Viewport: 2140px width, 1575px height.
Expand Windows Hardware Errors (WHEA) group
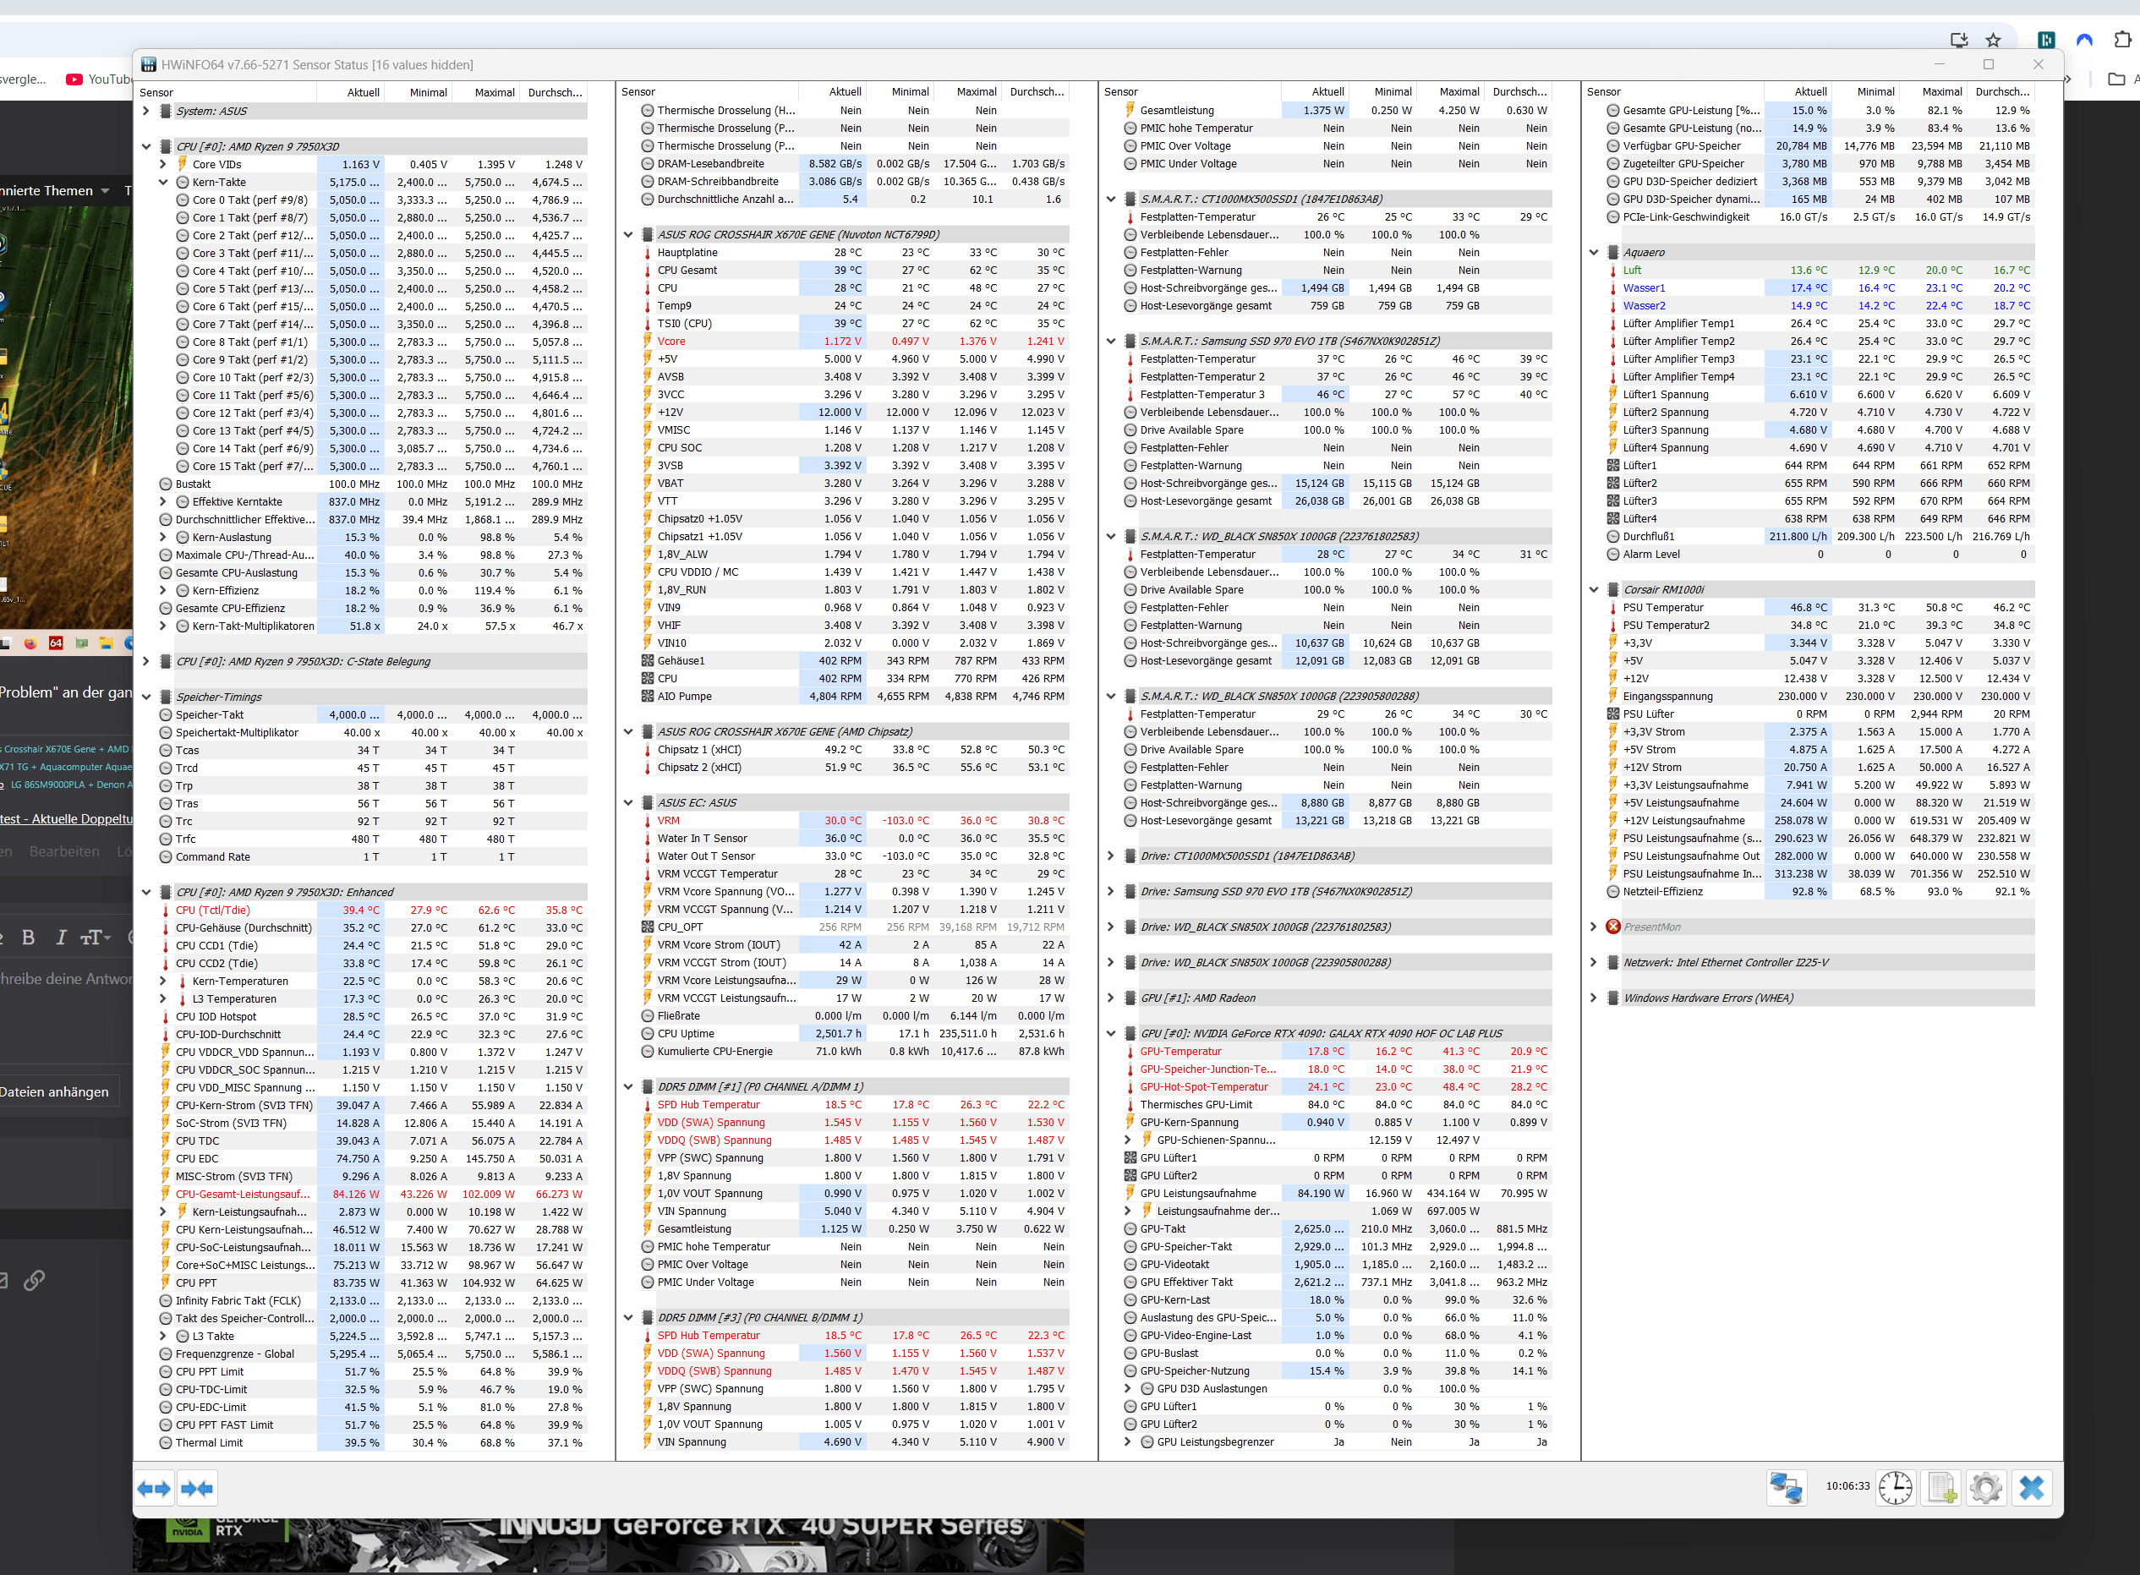1594,998
